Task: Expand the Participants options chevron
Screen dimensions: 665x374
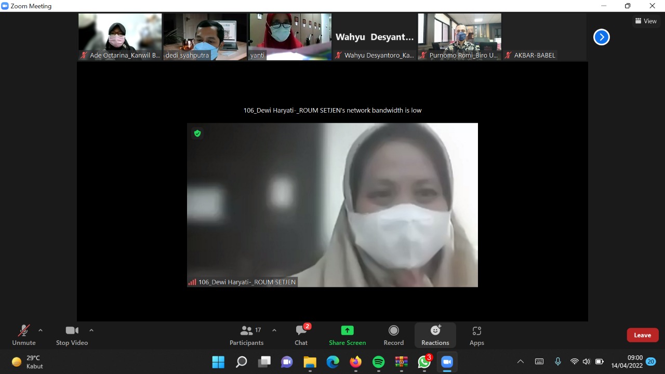Action: pyautogui.click(x=274, y=330)
